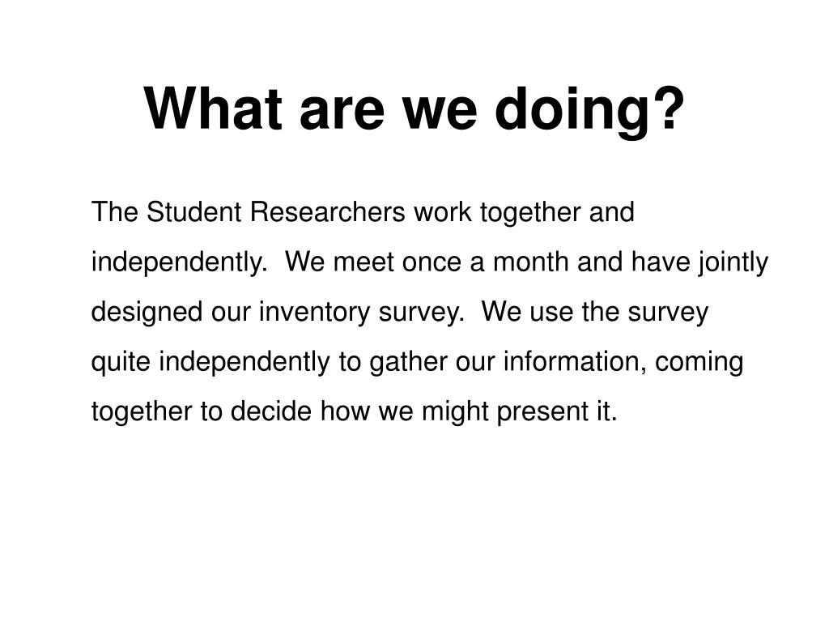This screenshot has height=622, width=829.
Task: Click 'survey' at the end of the third line
Action: 668,313
